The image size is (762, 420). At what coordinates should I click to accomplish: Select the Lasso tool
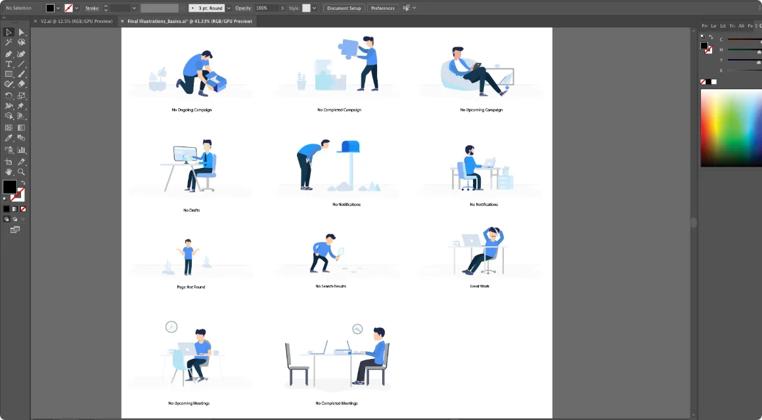[x=22, y=43]
